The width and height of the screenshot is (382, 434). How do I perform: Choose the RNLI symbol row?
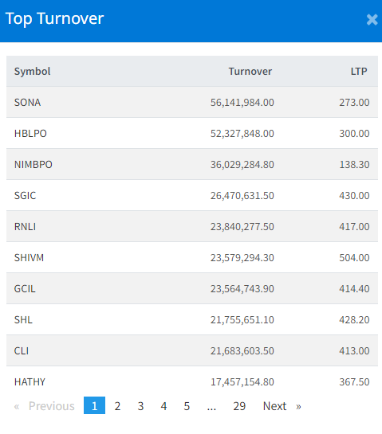(x=192, y=226)
